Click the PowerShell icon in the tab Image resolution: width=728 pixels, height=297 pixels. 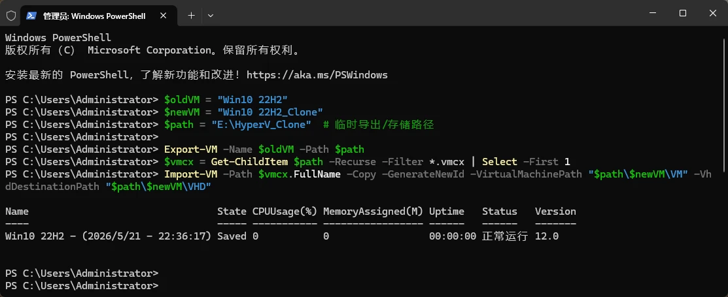31,16
